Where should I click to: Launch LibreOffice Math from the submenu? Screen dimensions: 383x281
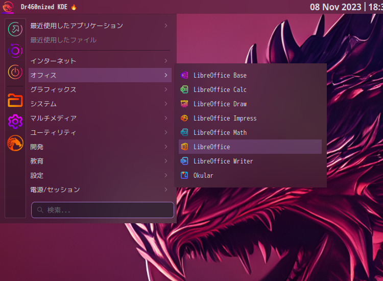[x=250, y=132]
